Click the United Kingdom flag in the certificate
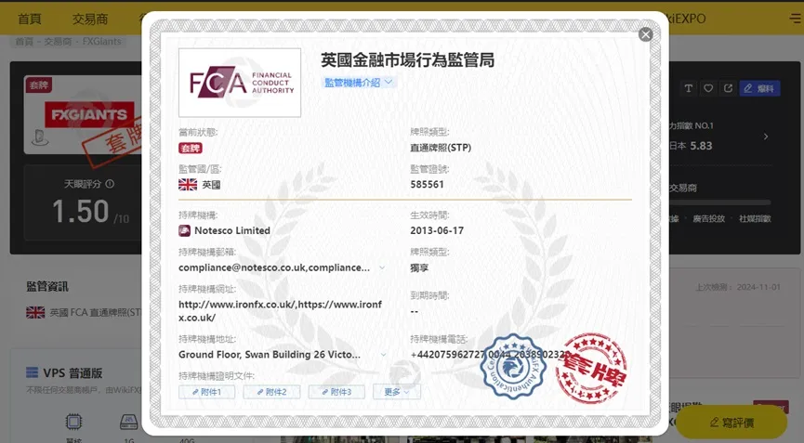This screenshot has width=804, height=443. point(188,185)
